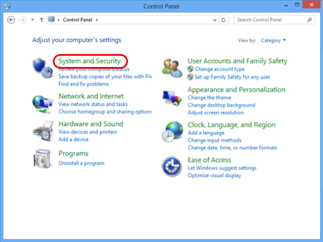
Task: Click the Ease of Access icon
Action: pos(172,167)
